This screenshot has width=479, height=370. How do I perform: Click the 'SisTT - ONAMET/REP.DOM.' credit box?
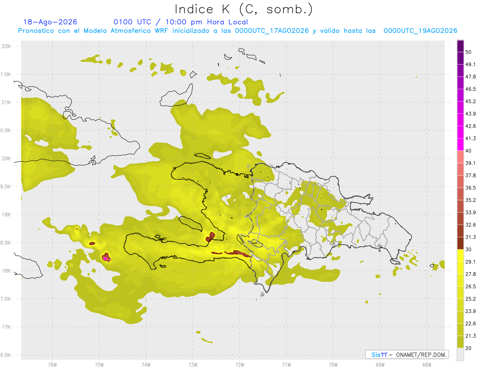click(407, 354)
